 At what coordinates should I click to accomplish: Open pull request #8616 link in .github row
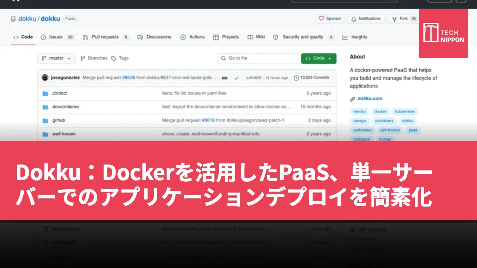[x=208, y=121]
